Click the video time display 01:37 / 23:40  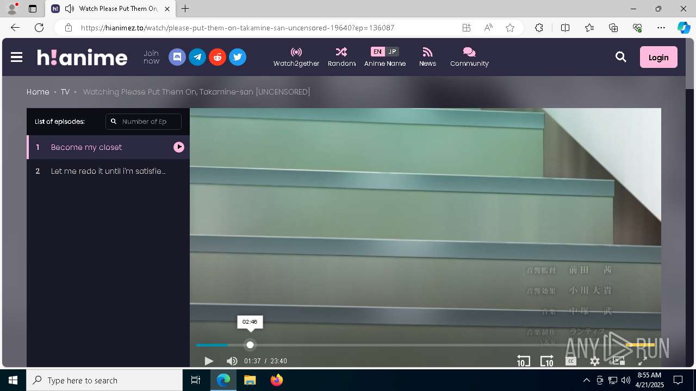[x=265, y=361]
